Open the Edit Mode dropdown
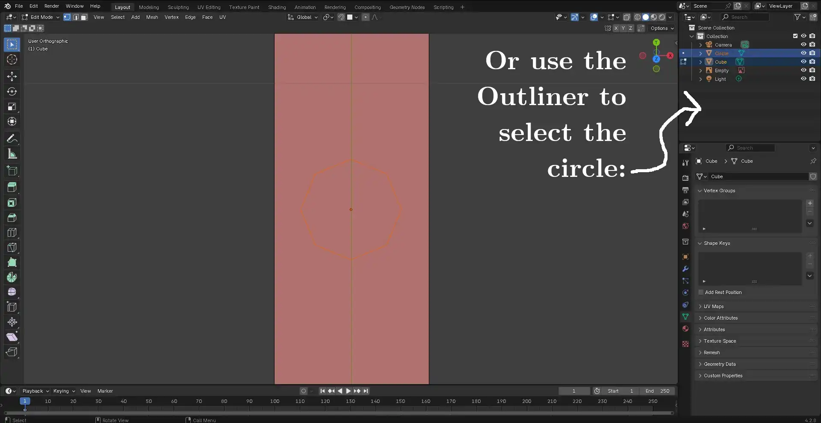This screenshot has height=423, width=821. (41, 17)
